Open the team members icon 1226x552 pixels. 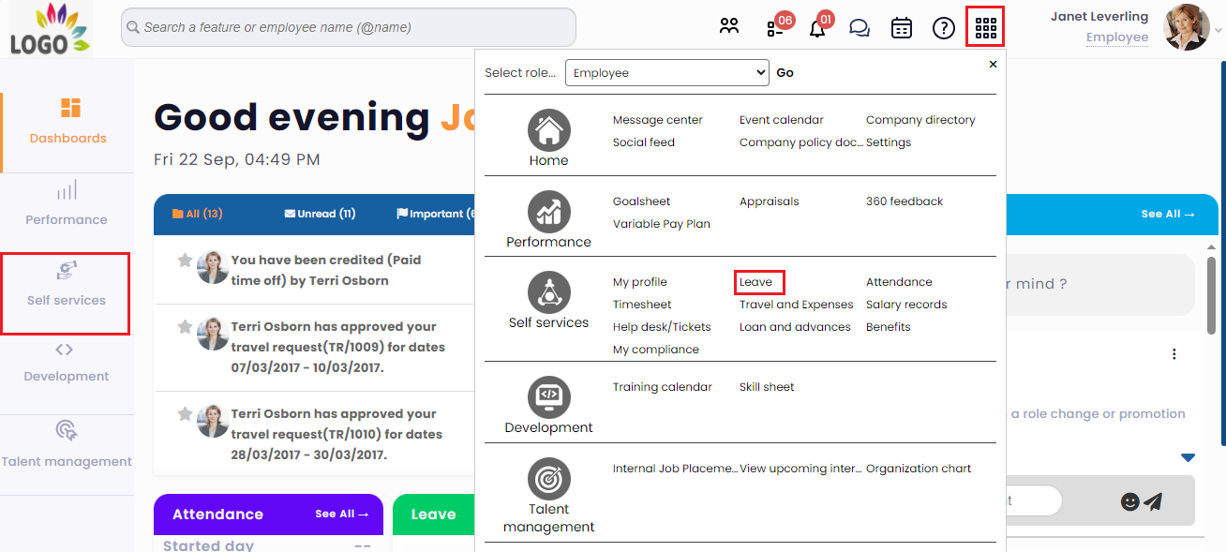click(x=729, y=27)
